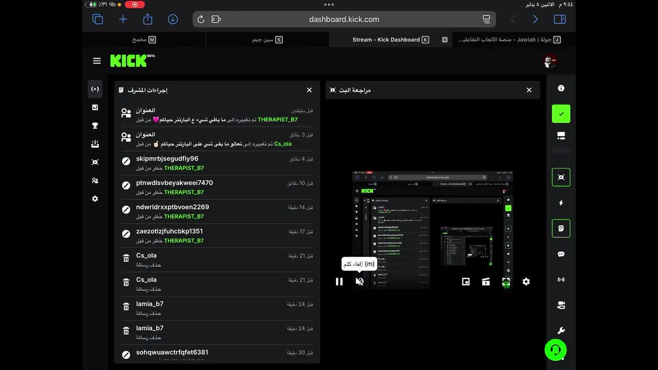Open the Safari share sheet
This screenshot has width=658, height=370.
coord(148,19)
